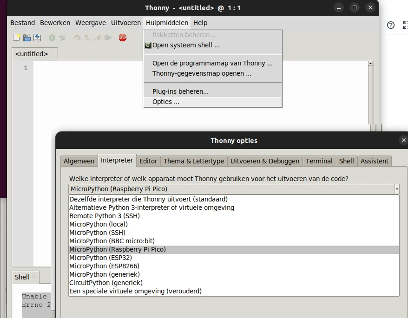Viewport: 408px width, 318px height.
Task: Switch to Uitvoeren & Debuggen tab
Action: click(x=265, y=161)
